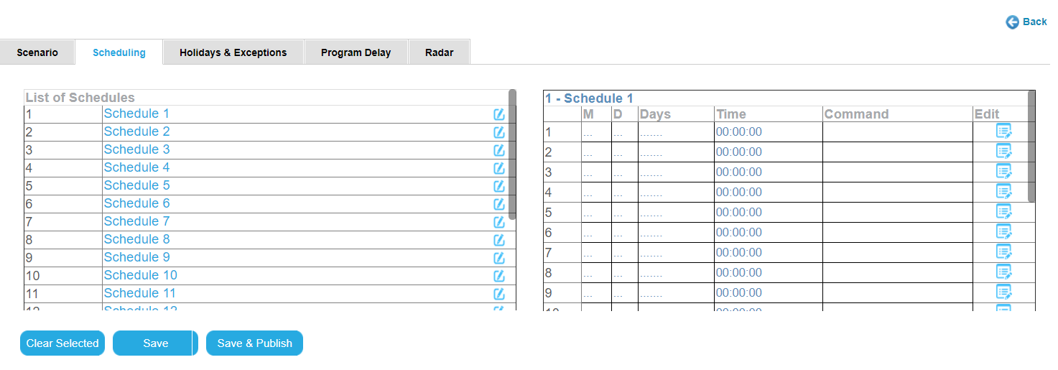
Task: Select the Radar tab
Action: [439, 52]
